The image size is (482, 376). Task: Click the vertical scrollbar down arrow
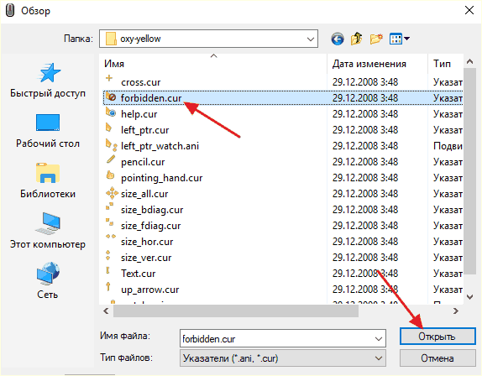click(469, 297)
